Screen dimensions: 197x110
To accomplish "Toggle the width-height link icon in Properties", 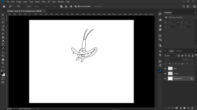I will tap(178, 22).
